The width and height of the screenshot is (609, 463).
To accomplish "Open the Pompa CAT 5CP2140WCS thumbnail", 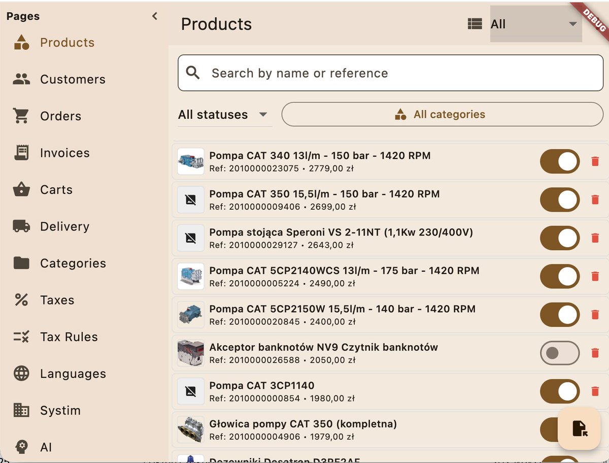I will (191, 276).
